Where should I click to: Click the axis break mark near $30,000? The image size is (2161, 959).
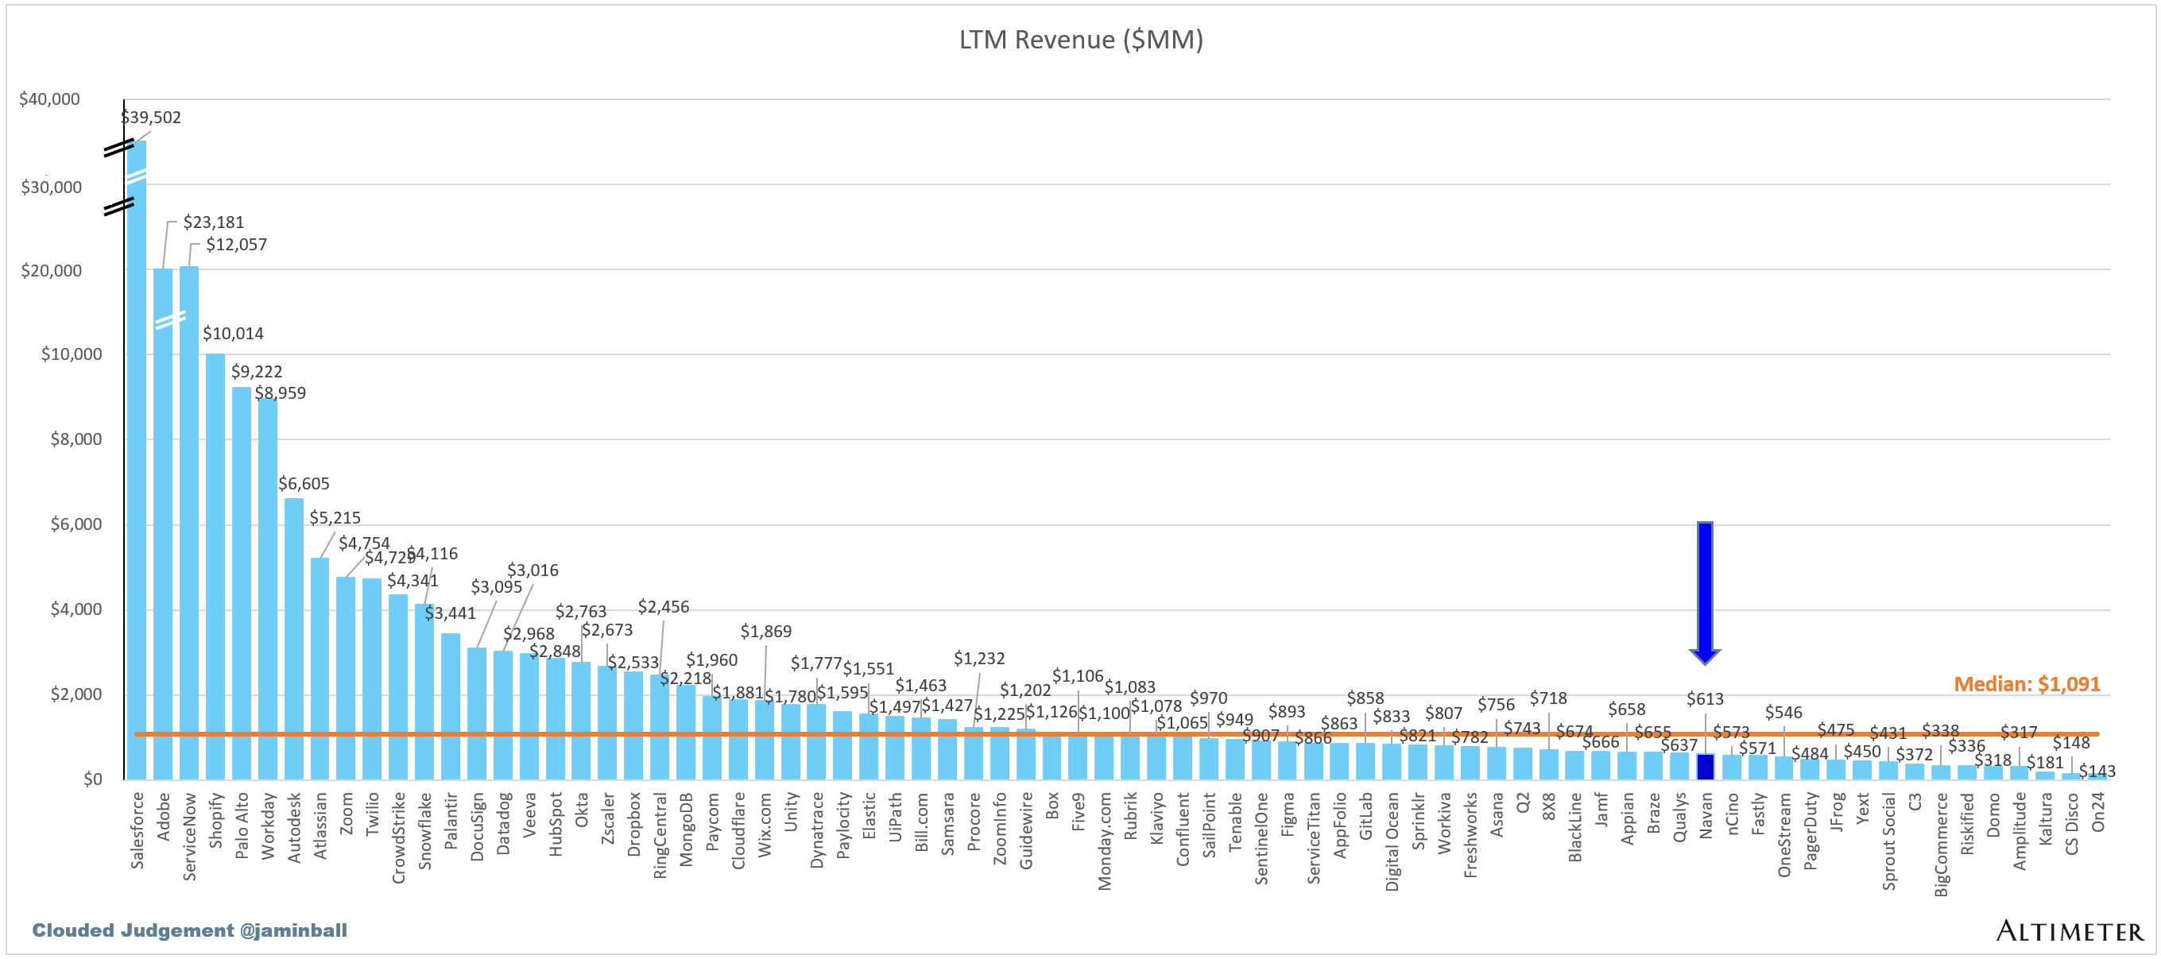(118, 207)
